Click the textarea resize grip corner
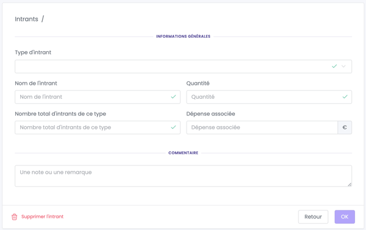The height and width of the screenshot is (230, 366). coord(350,184)
